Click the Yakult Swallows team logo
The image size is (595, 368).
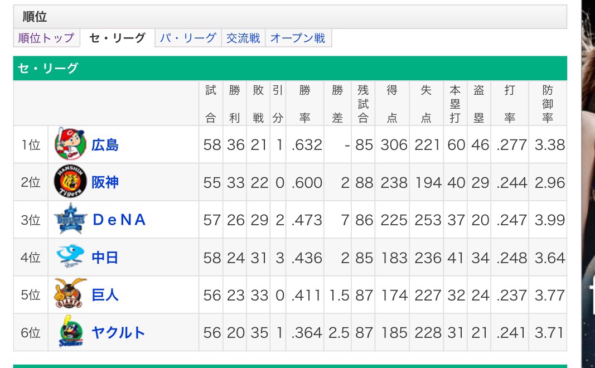[x=71, y=332]
